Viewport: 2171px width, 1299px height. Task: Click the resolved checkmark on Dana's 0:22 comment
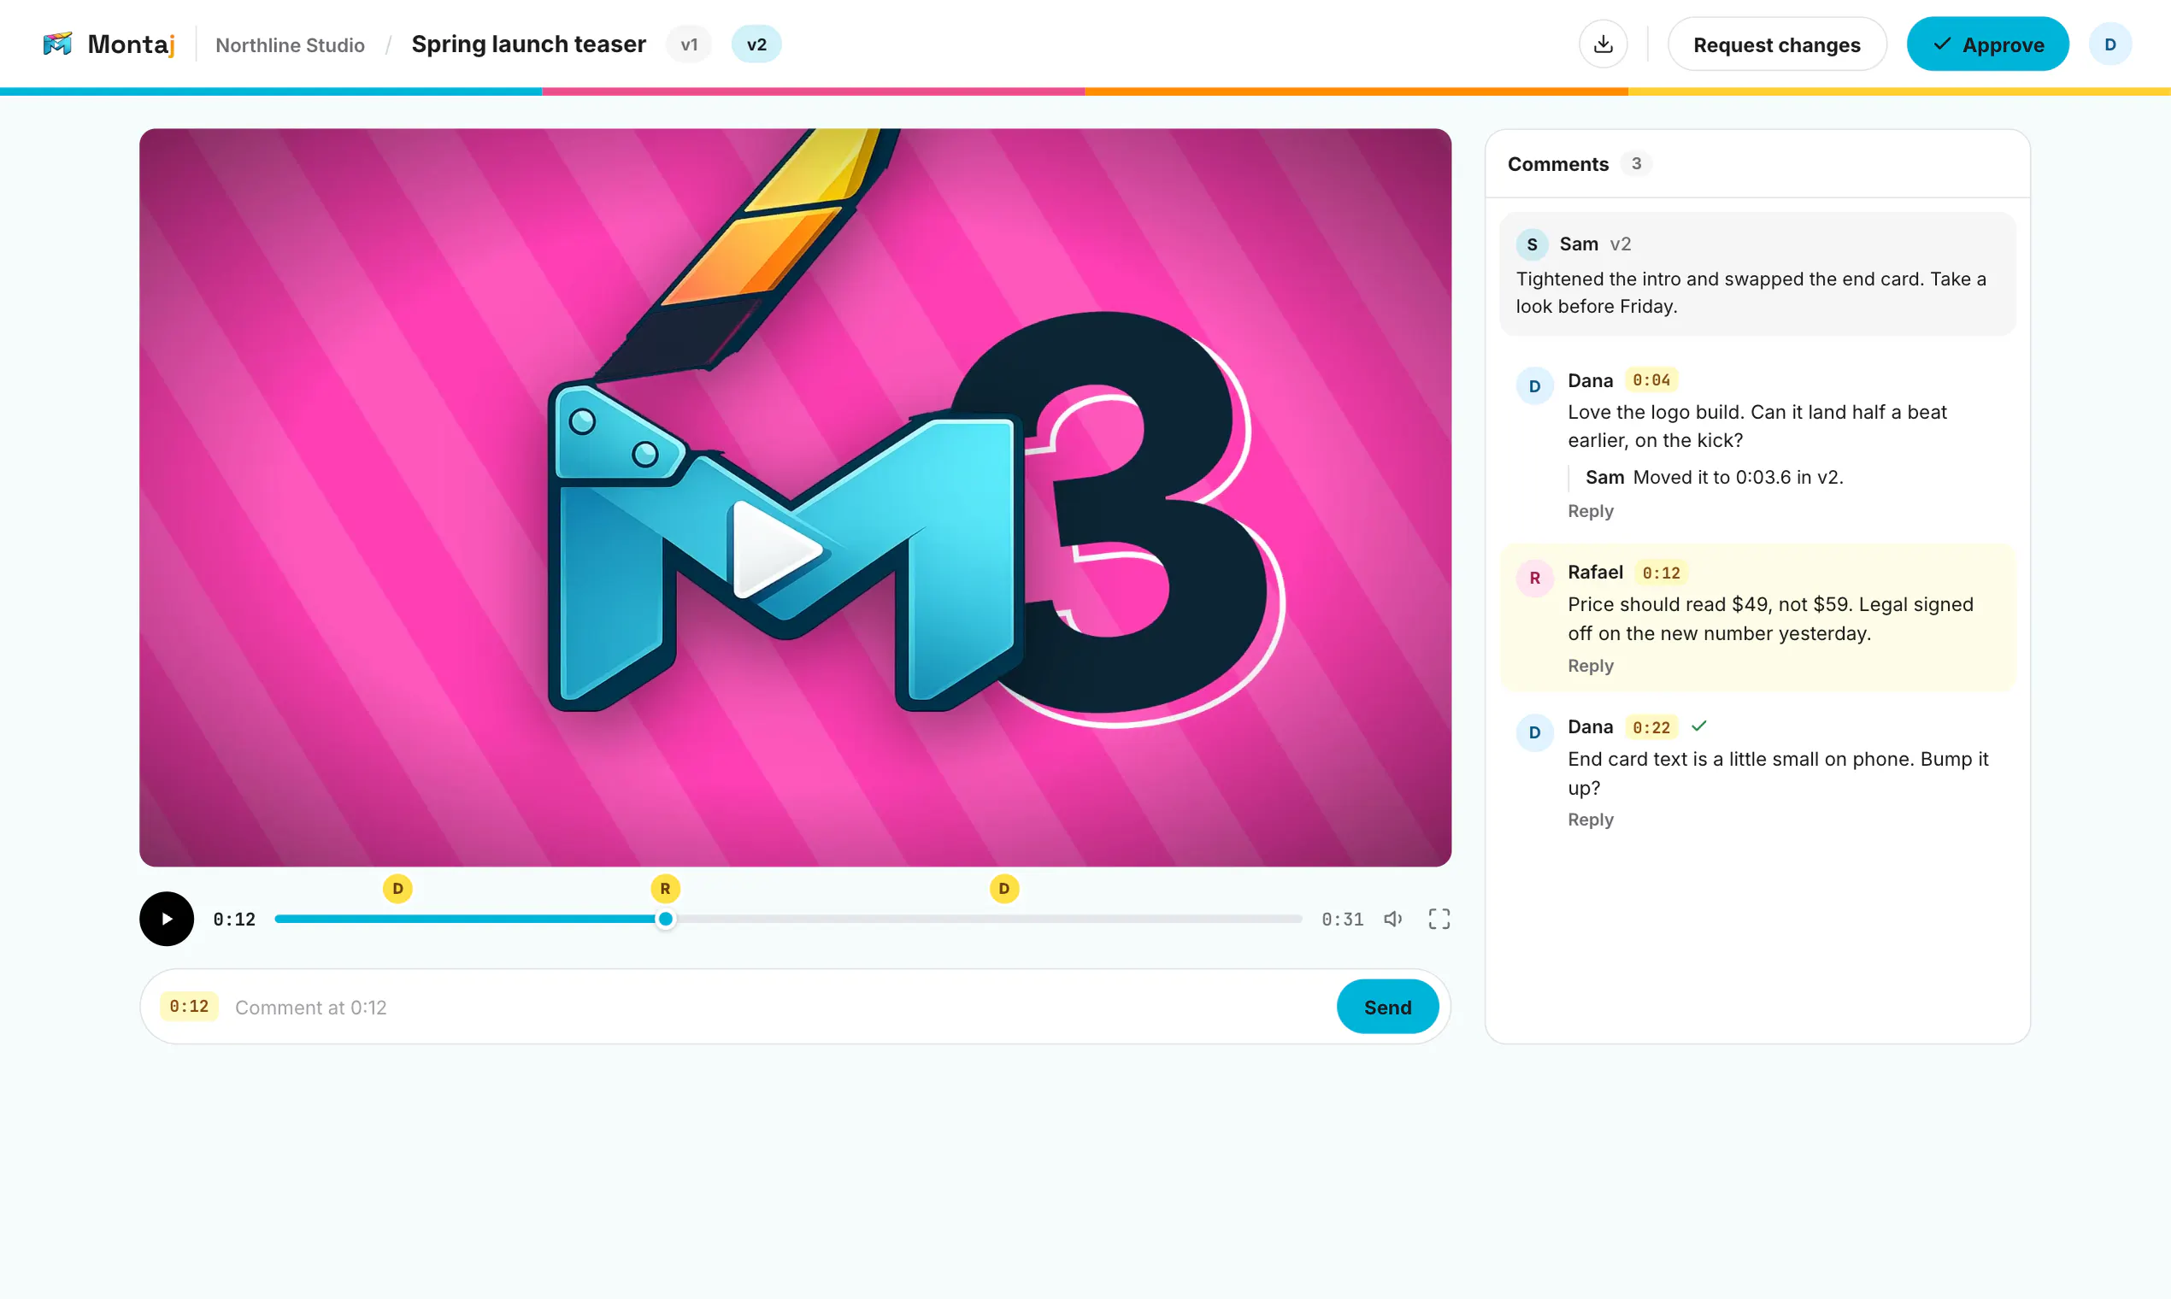click(1699, 726)
